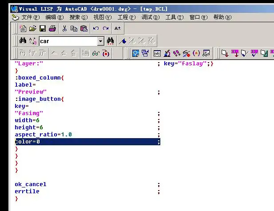274x211 pixels.
Task: Open the 工程(P) menu
Action: [x=127, y=17]
